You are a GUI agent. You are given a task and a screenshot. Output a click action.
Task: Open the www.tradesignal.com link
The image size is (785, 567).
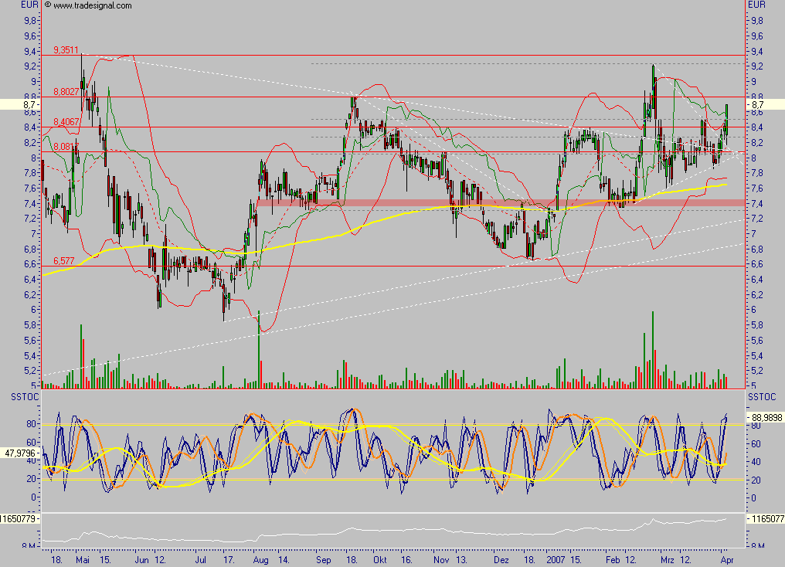pyautogui.click(x=92, y=5)
